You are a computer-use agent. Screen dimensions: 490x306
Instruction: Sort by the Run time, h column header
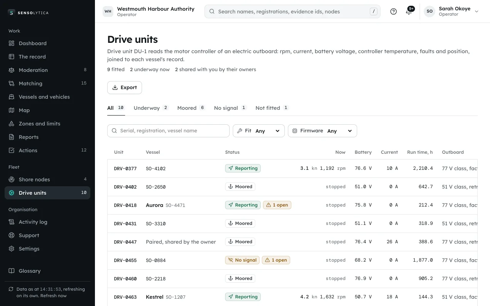[420, 152]
